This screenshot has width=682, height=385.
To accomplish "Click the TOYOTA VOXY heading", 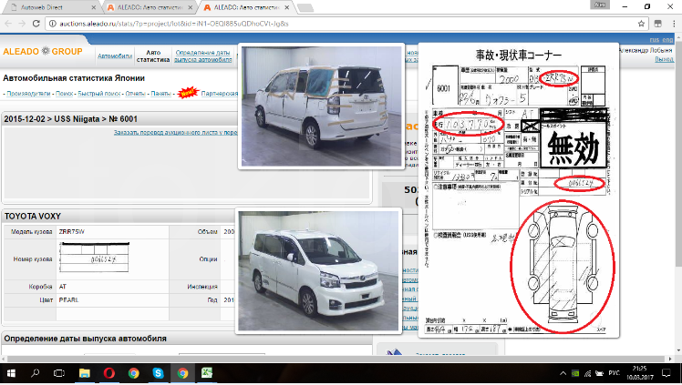I will click(33, 216).
